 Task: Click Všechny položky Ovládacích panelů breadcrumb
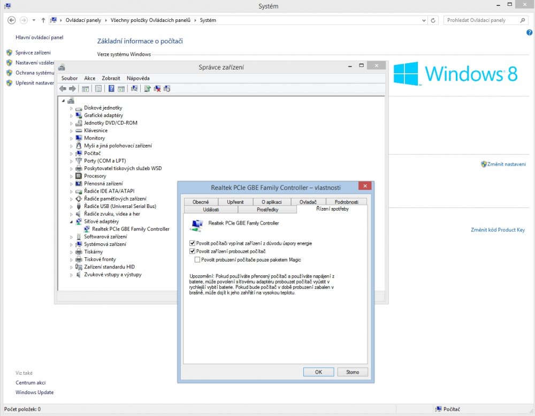(150, 20)
